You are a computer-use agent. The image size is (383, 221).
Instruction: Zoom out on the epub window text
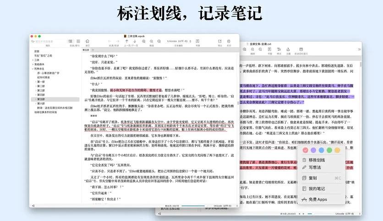click(x=159, y=41)
